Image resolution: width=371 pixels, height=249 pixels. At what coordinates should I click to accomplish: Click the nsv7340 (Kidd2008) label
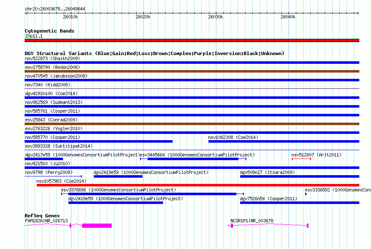pyautogui.click(x=48, y=85)
